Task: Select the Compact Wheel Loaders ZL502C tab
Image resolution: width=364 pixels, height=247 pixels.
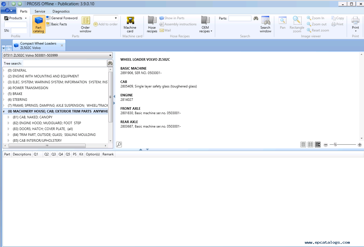Action: [38, 45]
